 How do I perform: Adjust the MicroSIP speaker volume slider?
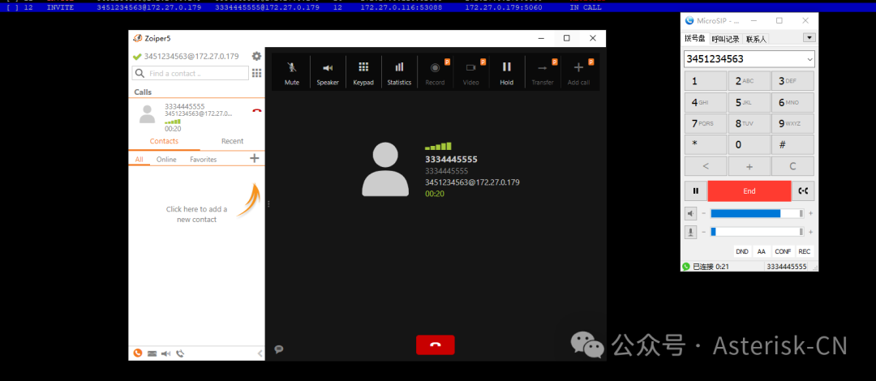[x=757, y=213]
